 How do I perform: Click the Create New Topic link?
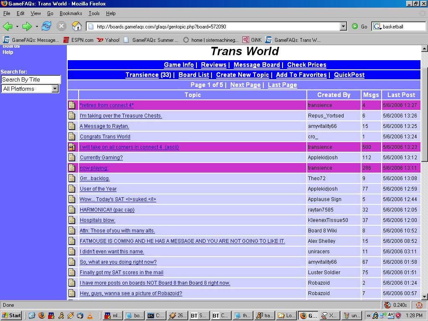coord(242,75)
